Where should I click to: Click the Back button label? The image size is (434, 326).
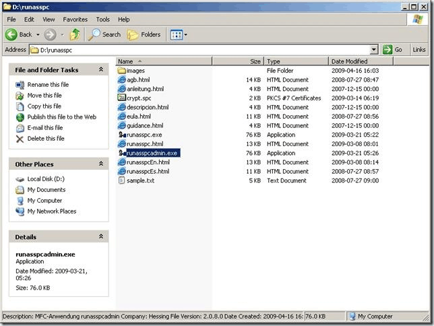[26, 34]
